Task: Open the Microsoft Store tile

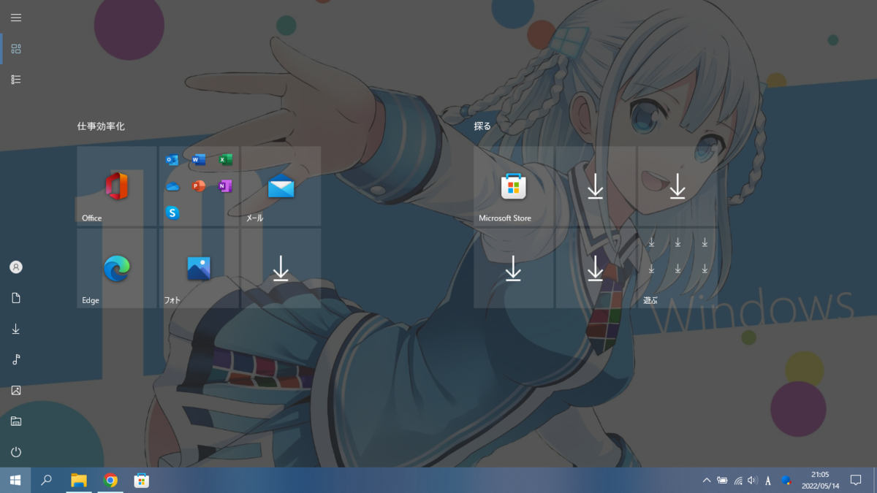Action: coord(514,186)
